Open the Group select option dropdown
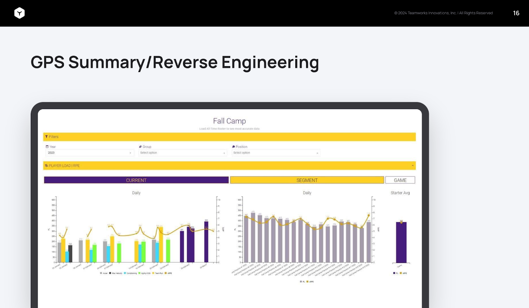The height and width of the screenshot is (308, 529). point(183,153)
